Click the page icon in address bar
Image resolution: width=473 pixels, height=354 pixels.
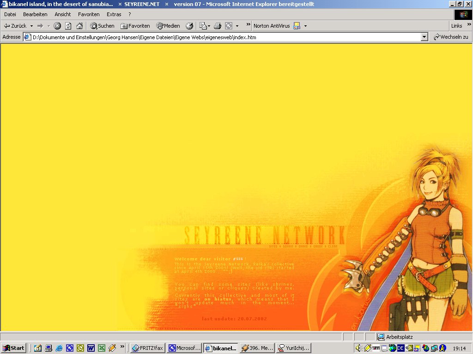point(27,37)
